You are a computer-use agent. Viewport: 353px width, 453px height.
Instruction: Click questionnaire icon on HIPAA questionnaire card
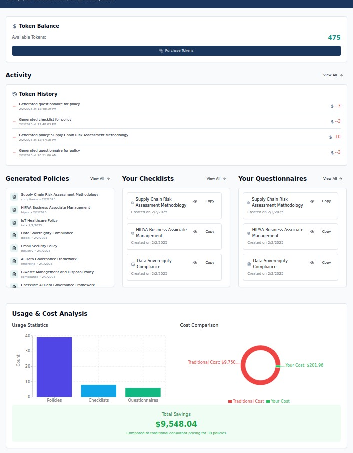tap(248, 233)
